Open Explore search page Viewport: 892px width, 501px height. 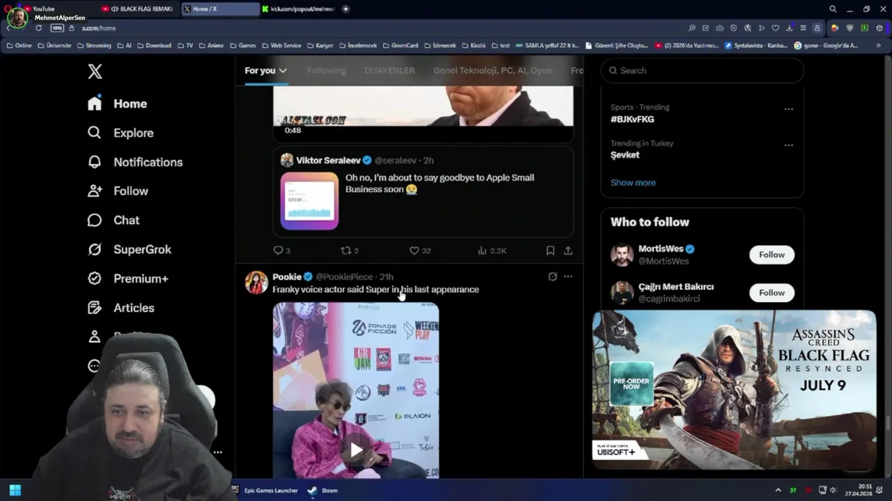(x=120, y=133)
